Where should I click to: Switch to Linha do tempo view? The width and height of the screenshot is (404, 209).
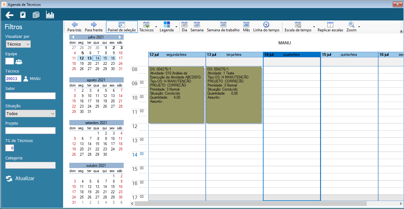coord(266,27)
